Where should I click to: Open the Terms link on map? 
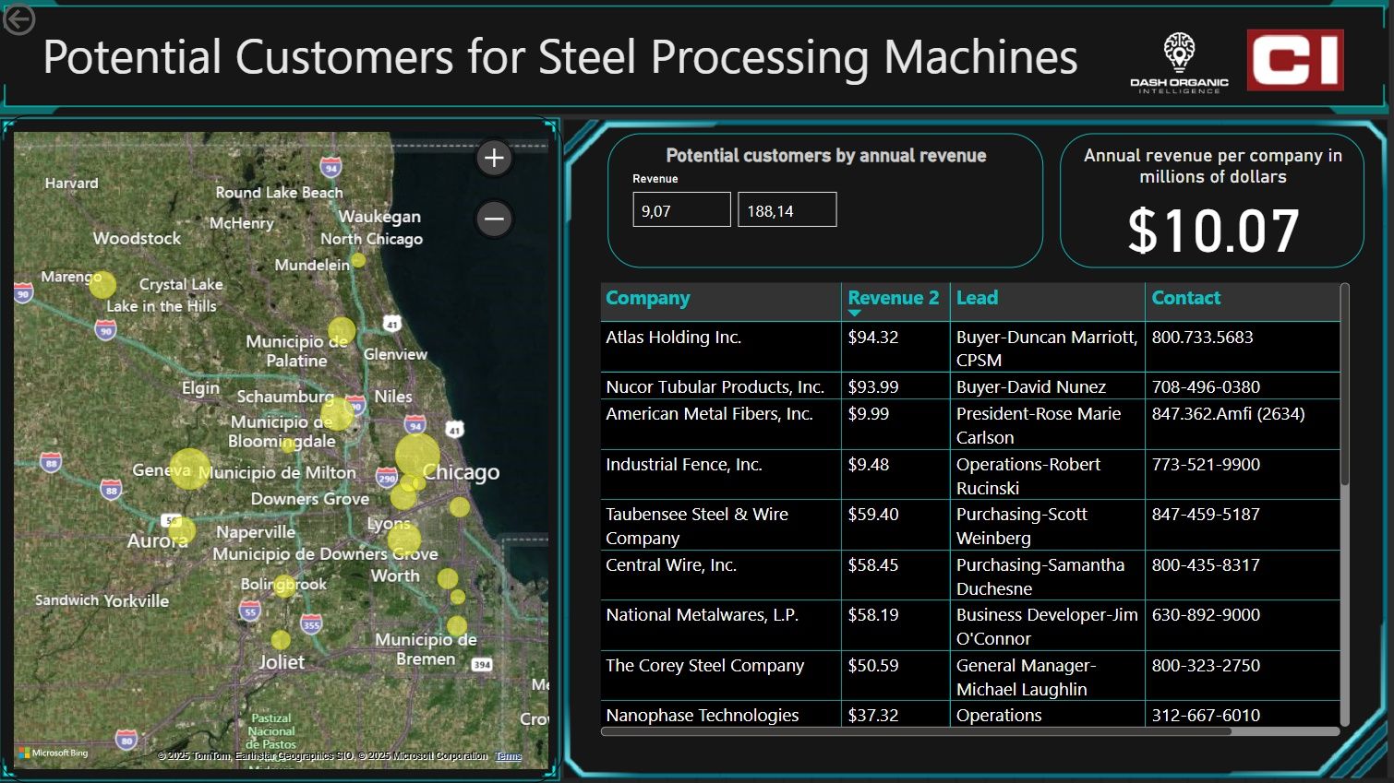pos(508,756)
